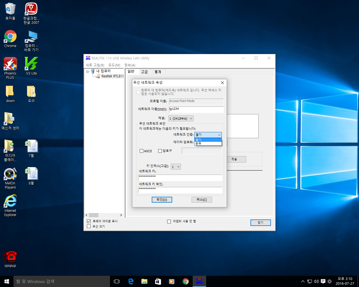Screen dimensions: 359x287
Task: Launch MelOn Player4 from the desktop
Action: point(10,178)
